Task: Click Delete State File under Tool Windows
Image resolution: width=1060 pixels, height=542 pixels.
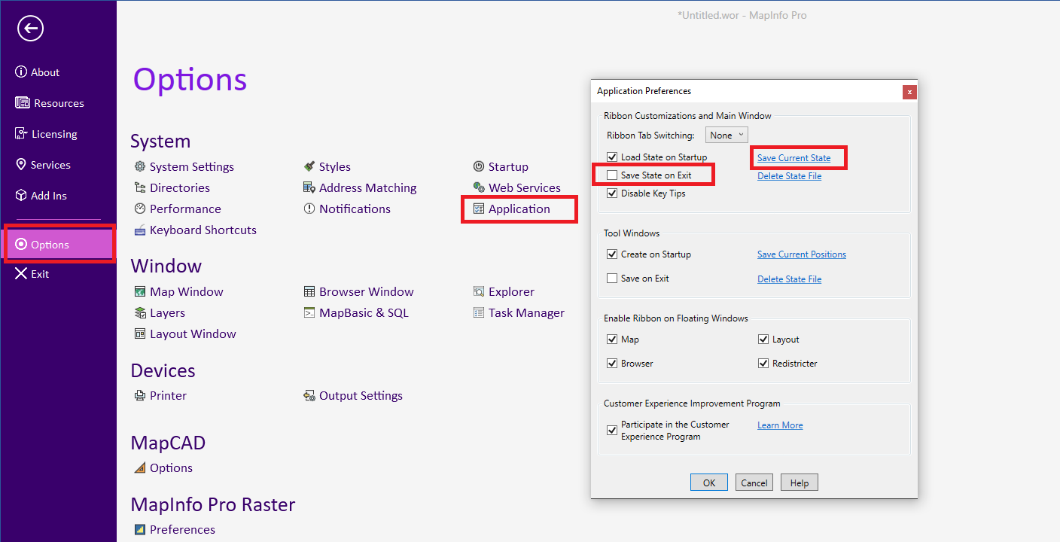Action: point(789,279)
